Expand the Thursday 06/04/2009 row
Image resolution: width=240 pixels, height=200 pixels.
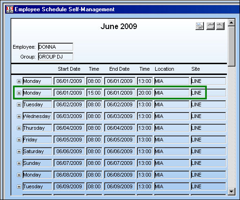click(x=19, y=128)
